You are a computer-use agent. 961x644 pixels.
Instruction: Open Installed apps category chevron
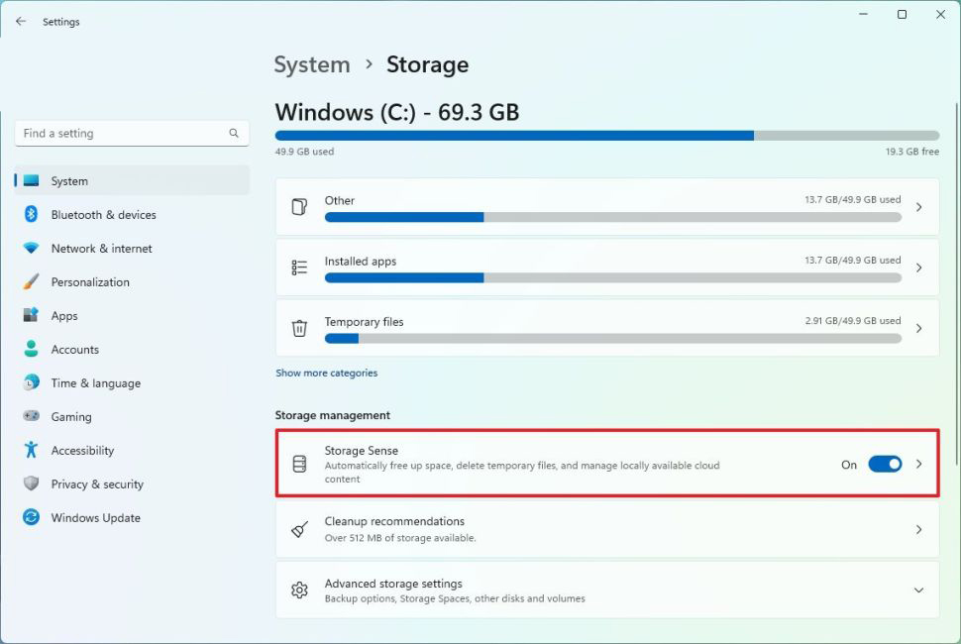(918, 268)
